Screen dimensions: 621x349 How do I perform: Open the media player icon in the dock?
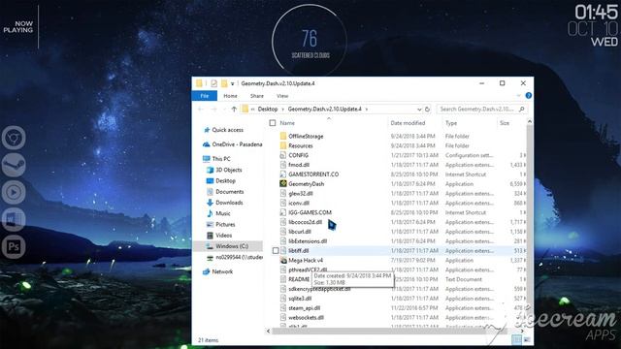pos(14,192)
